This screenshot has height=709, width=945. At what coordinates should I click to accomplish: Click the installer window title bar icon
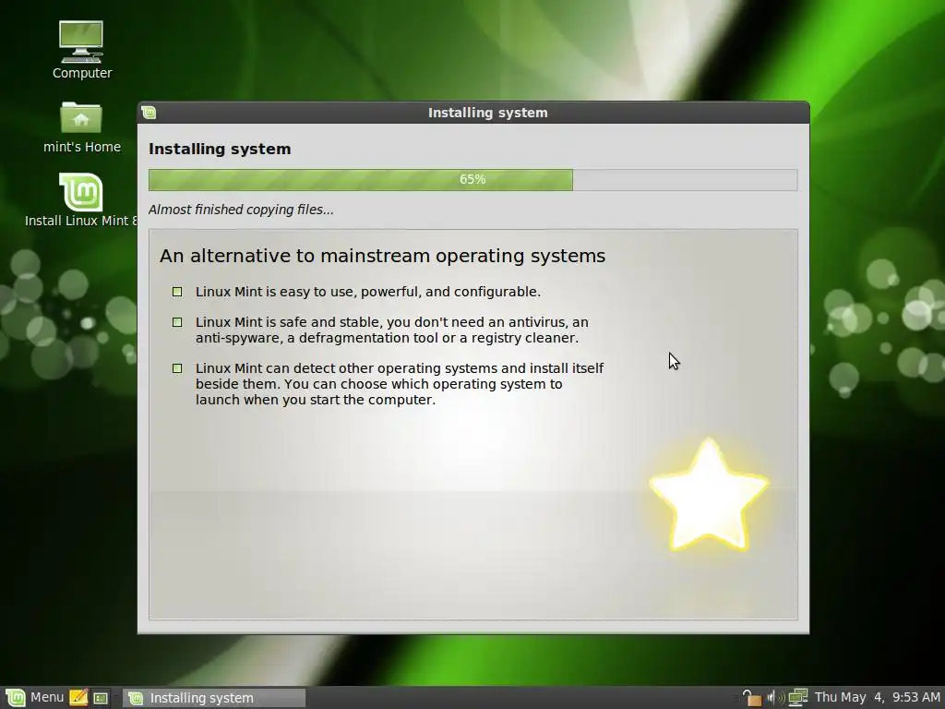click(x=149, y=113)
